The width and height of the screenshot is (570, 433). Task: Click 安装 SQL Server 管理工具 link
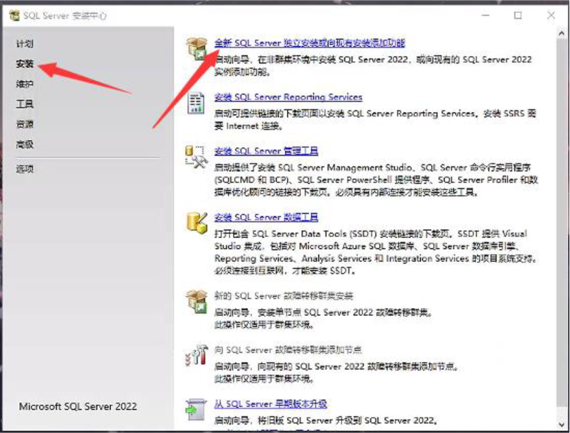point(266,151)
